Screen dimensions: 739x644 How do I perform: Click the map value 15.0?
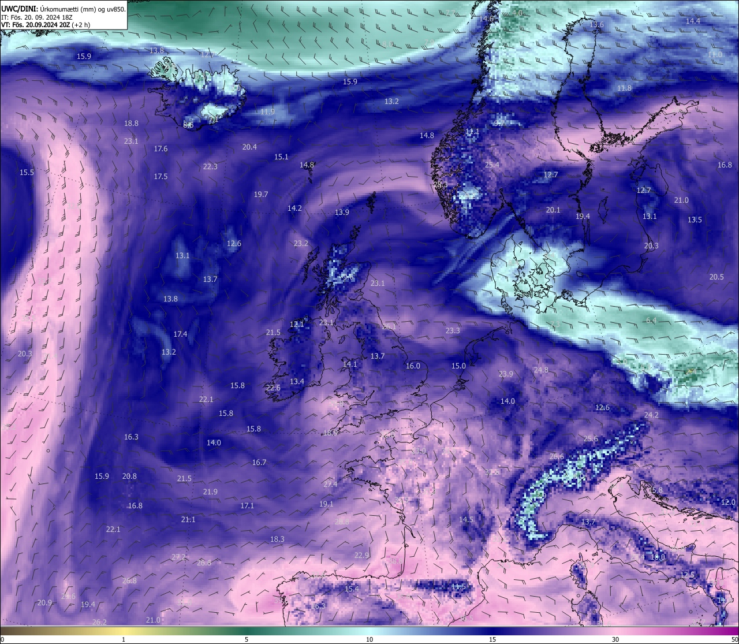tap(458, 366)
